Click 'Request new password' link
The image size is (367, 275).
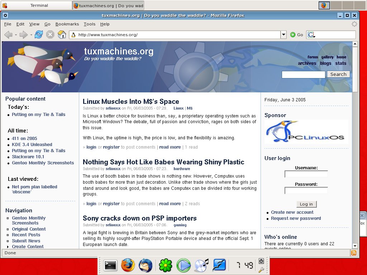tap(296, 218)
